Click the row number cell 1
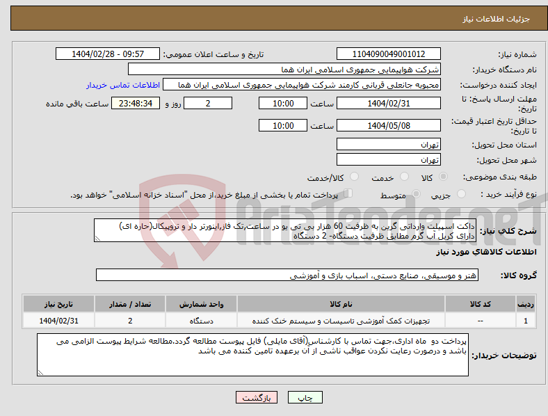This screenshot has height=416, width=548. 526,321
